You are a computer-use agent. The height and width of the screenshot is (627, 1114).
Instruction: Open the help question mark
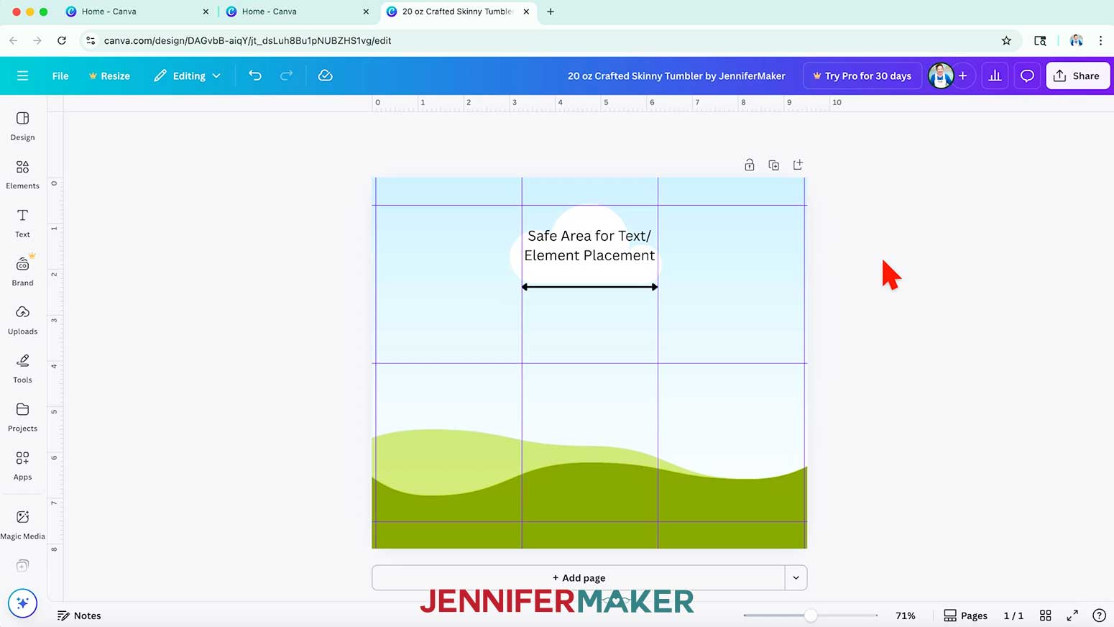tap(1099, 615)
